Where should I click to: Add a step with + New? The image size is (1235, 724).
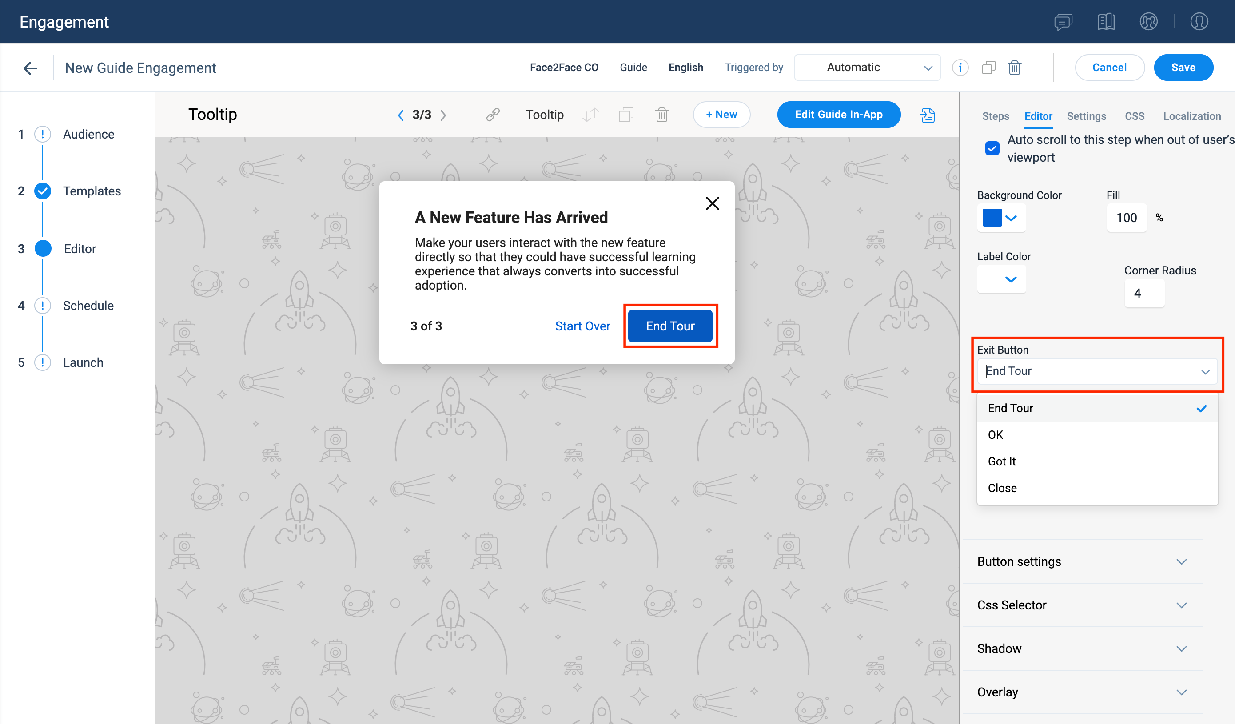click(721, 115)
